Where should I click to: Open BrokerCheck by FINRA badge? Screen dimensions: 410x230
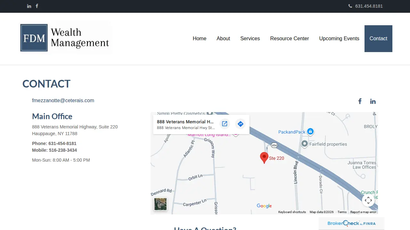351,223
